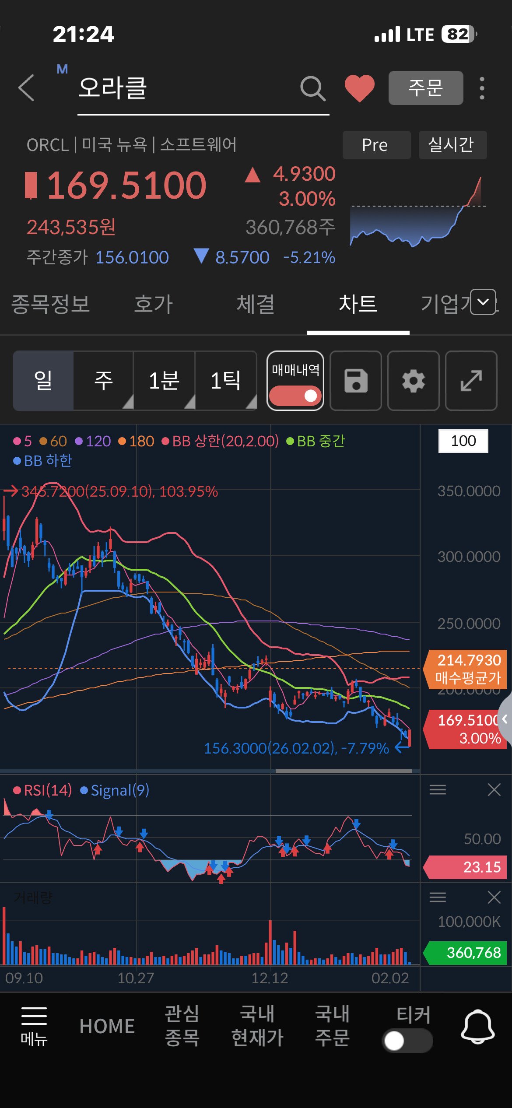The height and width of the screenshot is (1108, 512).
Task: Open RSI panel hamburger menu icon
Action: pos(438,790)
